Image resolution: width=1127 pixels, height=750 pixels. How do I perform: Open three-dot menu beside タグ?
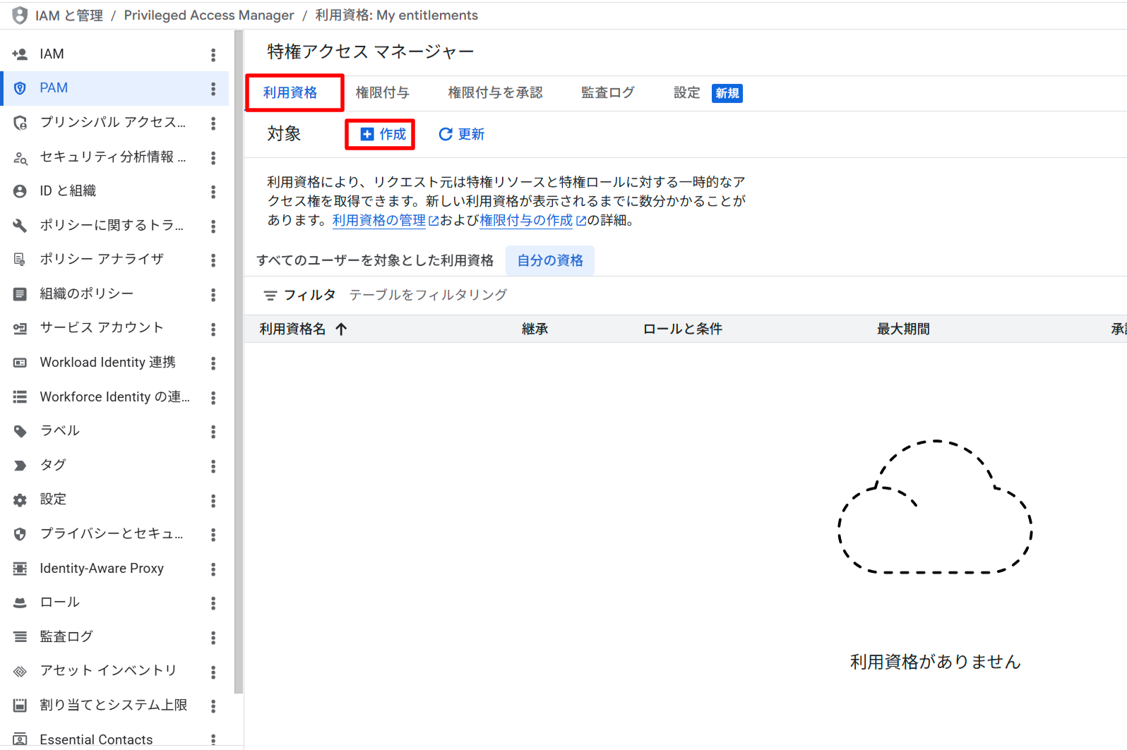point(213,466)
